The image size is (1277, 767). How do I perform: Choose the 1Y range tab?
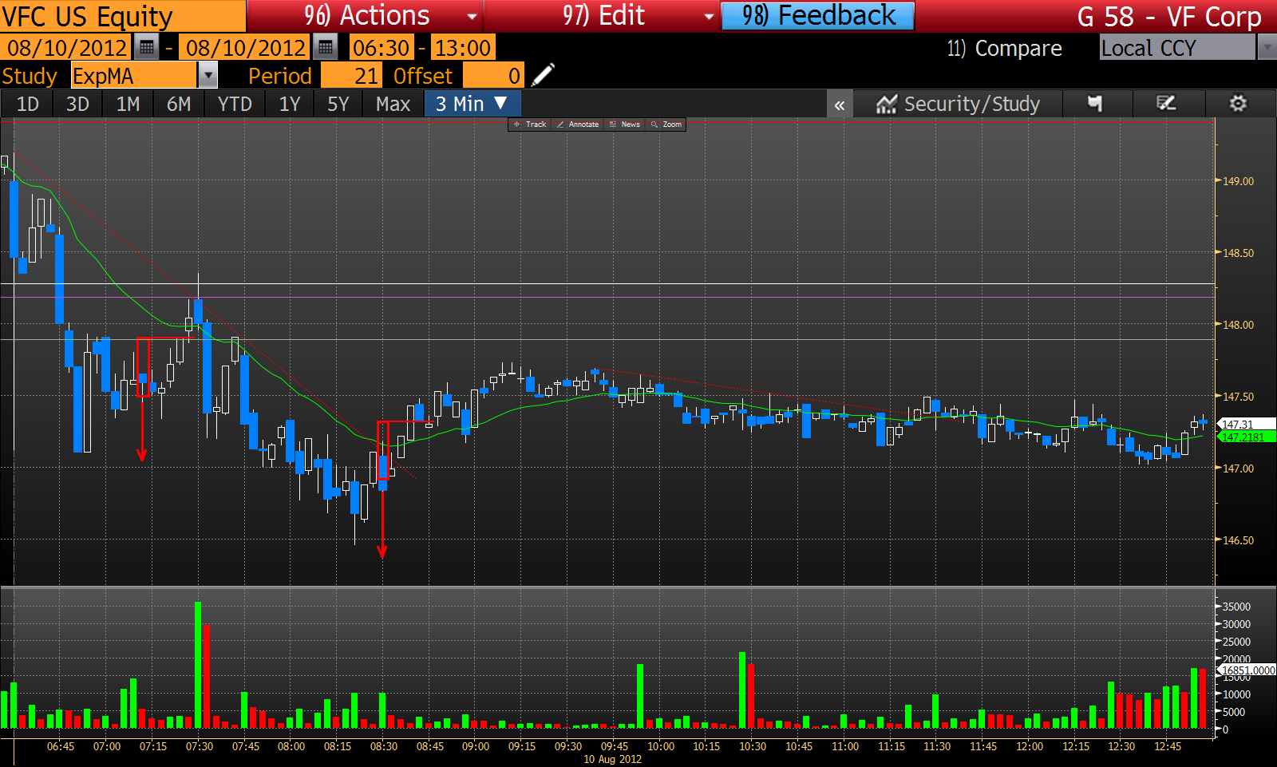(290, 104)
